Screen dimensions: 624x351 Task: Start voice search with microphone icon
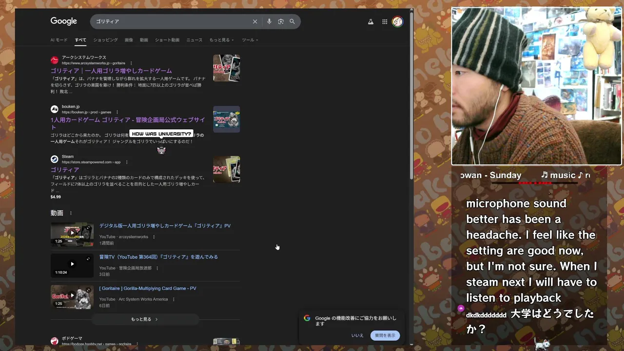(x=269, y=21)
